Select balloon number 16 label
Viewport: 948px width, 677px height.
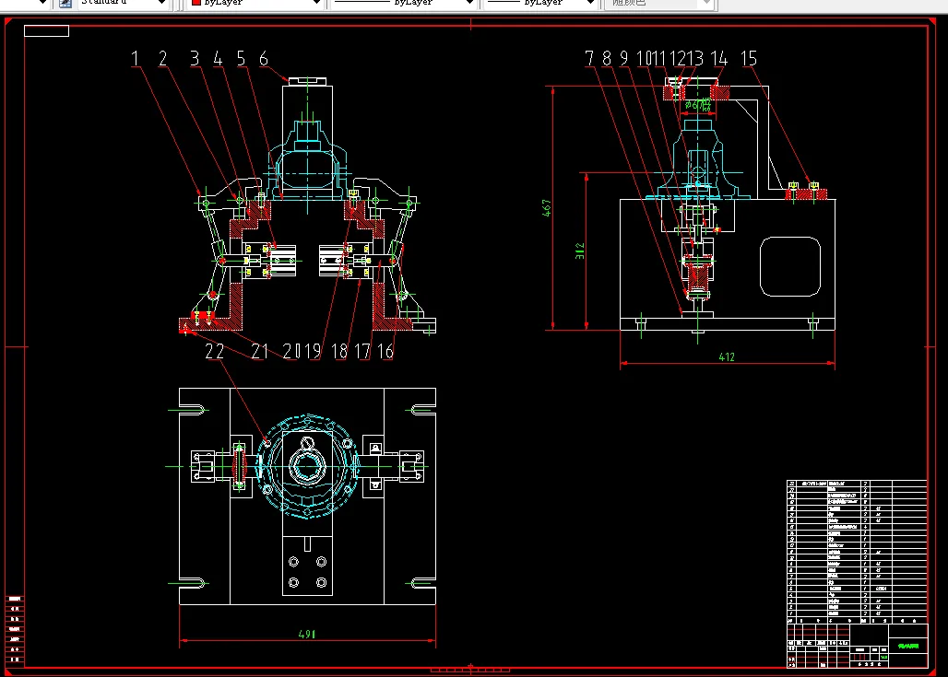tap(385, 351)
